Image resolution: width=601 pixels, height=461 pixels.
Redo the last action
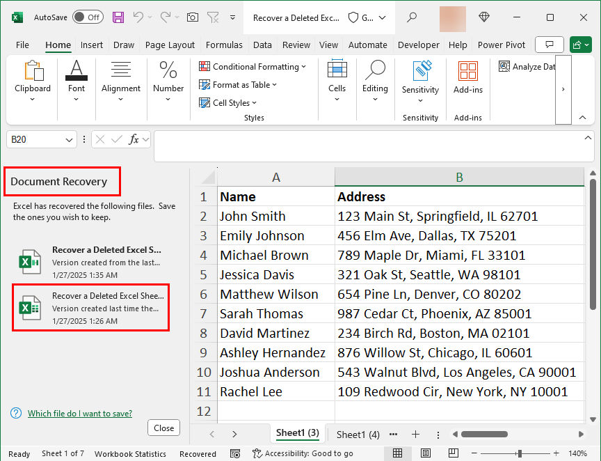pyautogui.click(x=166, y=17)
